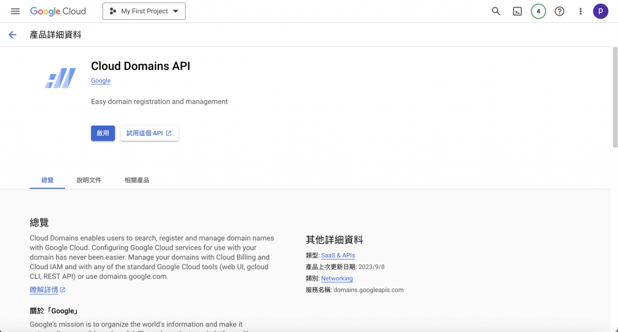Follow the Networking category link
Viewport: 618px width, 332px height.
[337, 278]
